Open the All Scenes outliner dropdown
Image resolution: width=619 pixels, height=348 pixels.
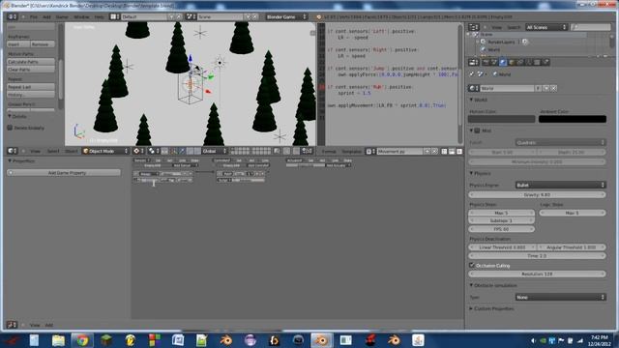click(x=546, y=27)
